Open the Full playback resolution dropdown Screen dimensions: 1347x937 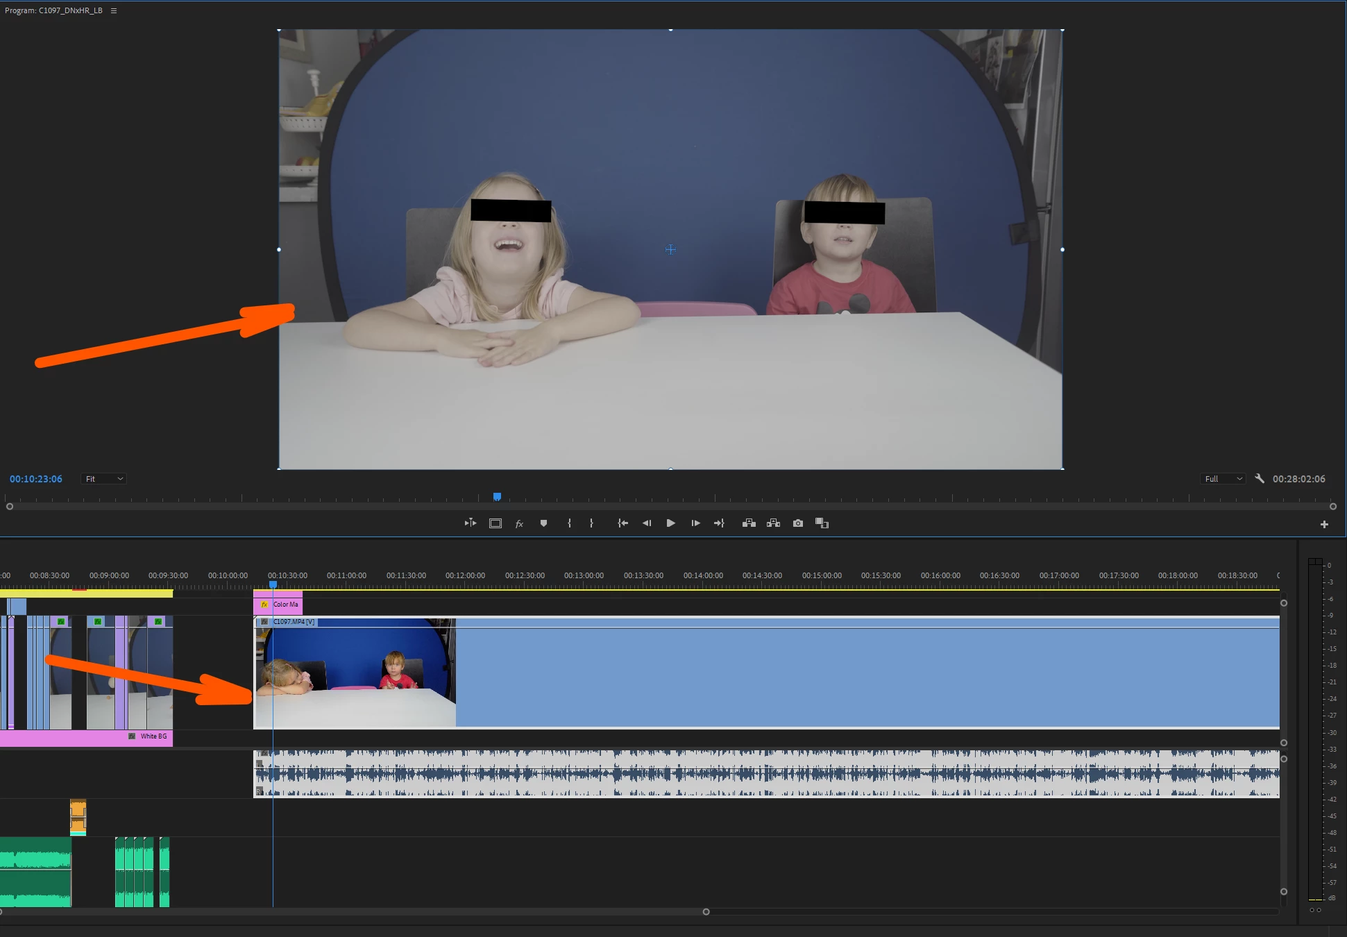(1223, 479)
